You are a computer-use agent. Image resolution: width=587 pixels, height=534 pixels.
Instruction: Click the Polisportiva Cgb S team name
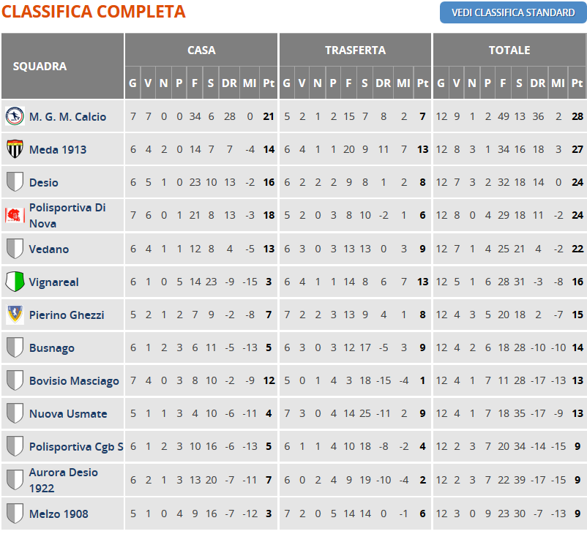click(76, 446)
